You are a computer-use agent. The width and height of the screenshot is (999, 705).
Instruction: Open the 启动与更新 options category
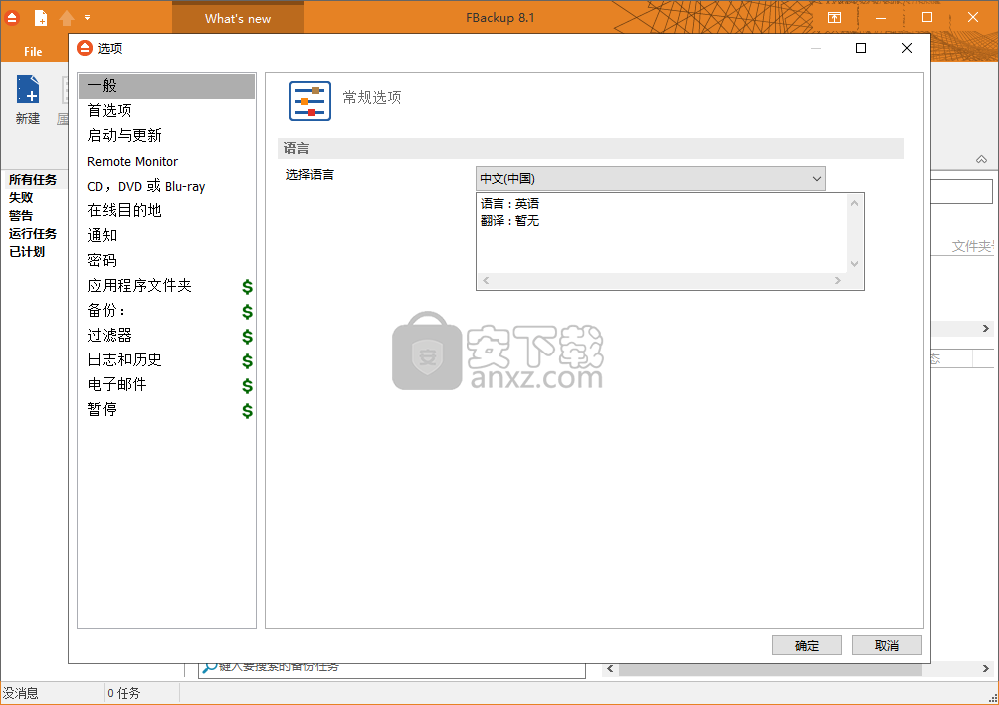click(166, 135)
